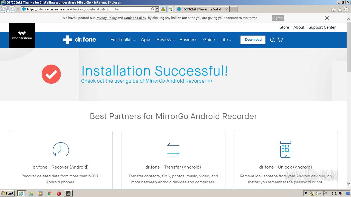This screenshot has width=351, height=197.
Task: Click the dr.fone logo
Action: pyautogui.click(x=80, y=40)
